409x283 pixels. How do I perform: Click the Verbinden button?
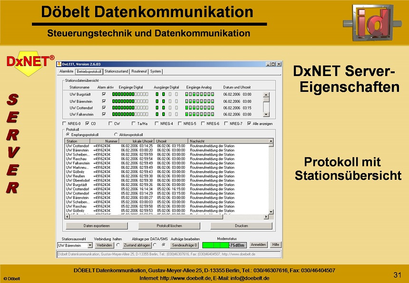coord(104,245)
